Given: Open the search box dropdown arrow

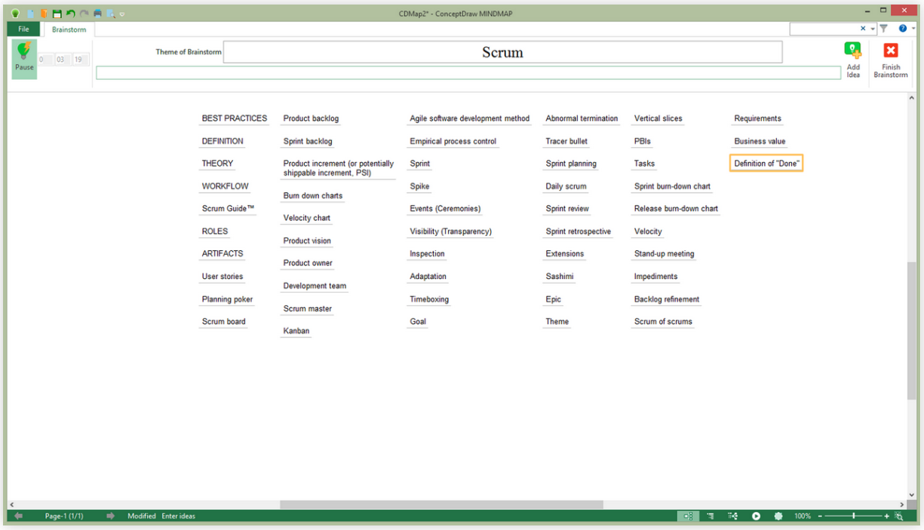Looking at the screenshot, I should [873, 29].
